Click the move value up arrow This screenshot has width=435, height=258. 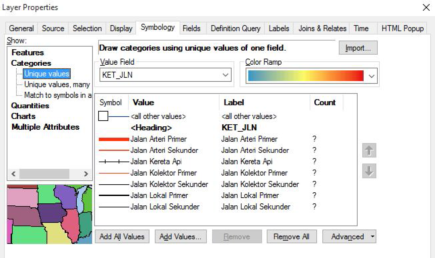click(x=369, y=150)
